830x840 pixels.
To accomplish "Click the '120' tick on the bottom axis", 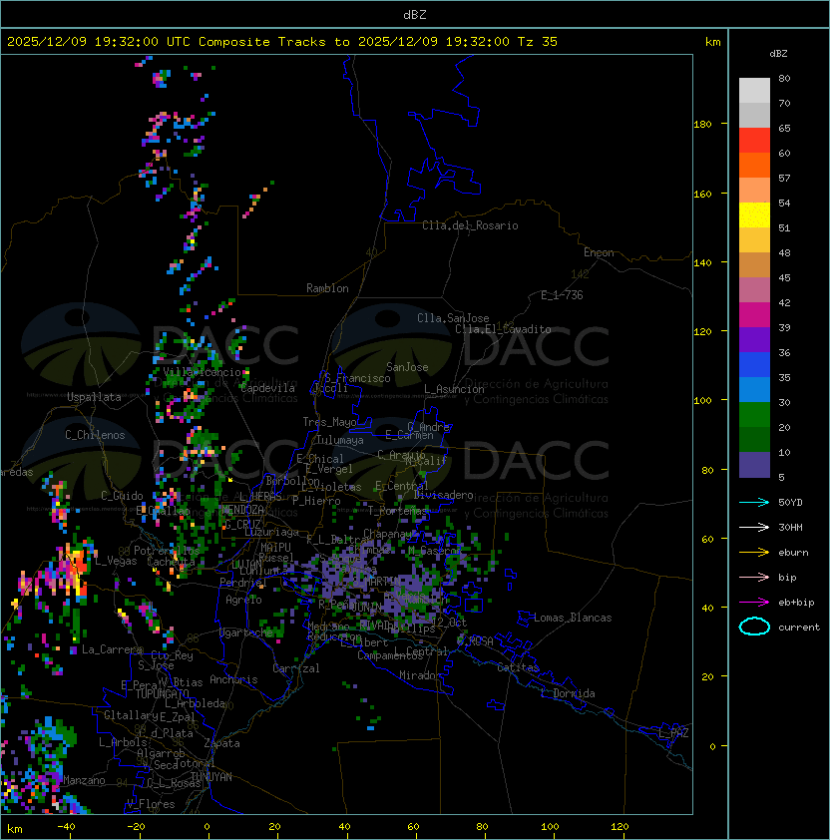I will pos(620,827).
